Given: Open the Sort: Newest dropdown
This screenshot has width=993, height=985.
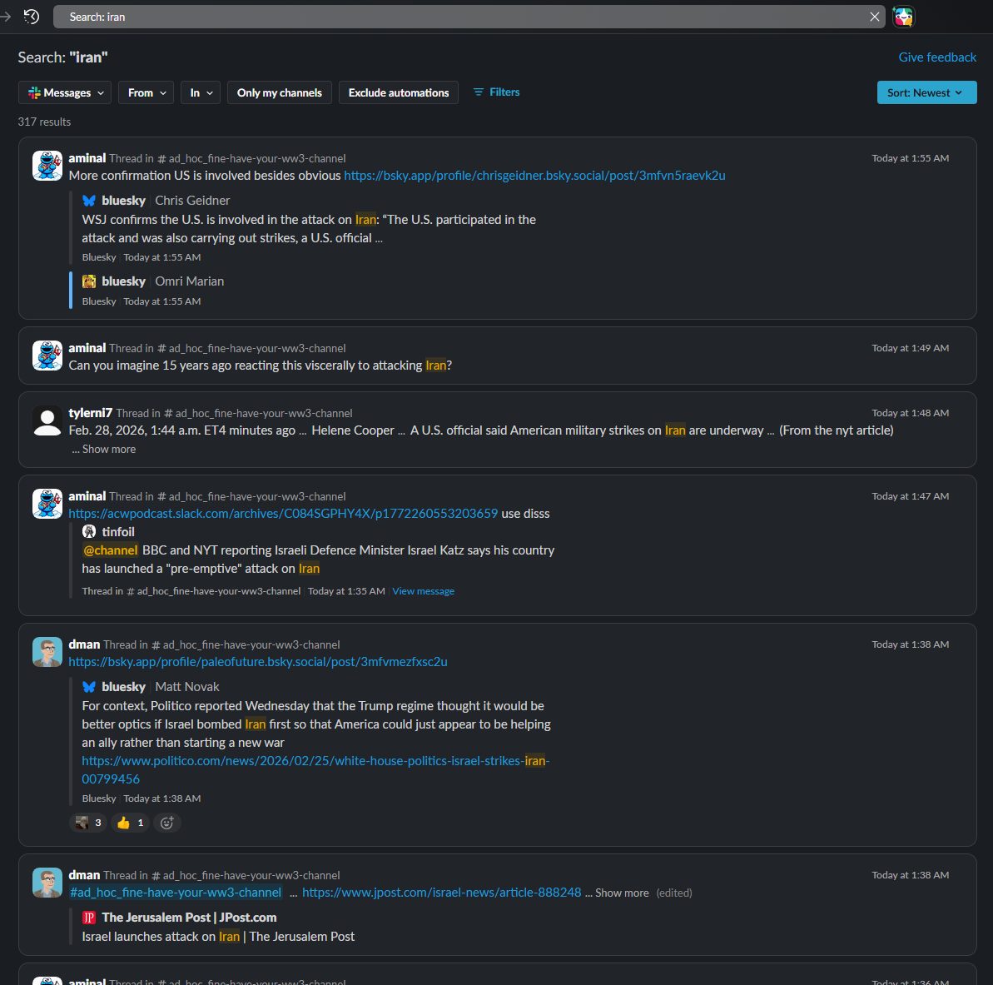Looking at the screenshot, I should (926, 92).
